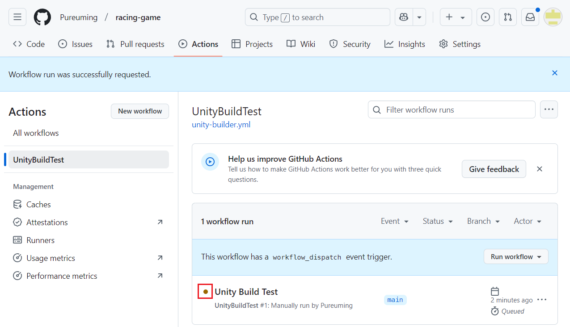This screenshot has height=327, width=570.
Task: Expand the Event filter dropdown
Action: (x=395, y=221)
